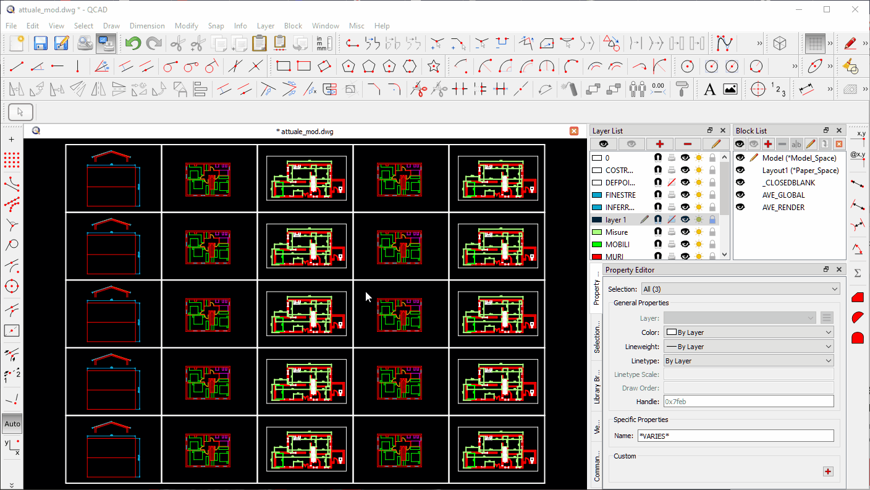The width and height of the screenshot is (870, 490).
Task: Open the Layer menu
Action: [x=265, y=26]
